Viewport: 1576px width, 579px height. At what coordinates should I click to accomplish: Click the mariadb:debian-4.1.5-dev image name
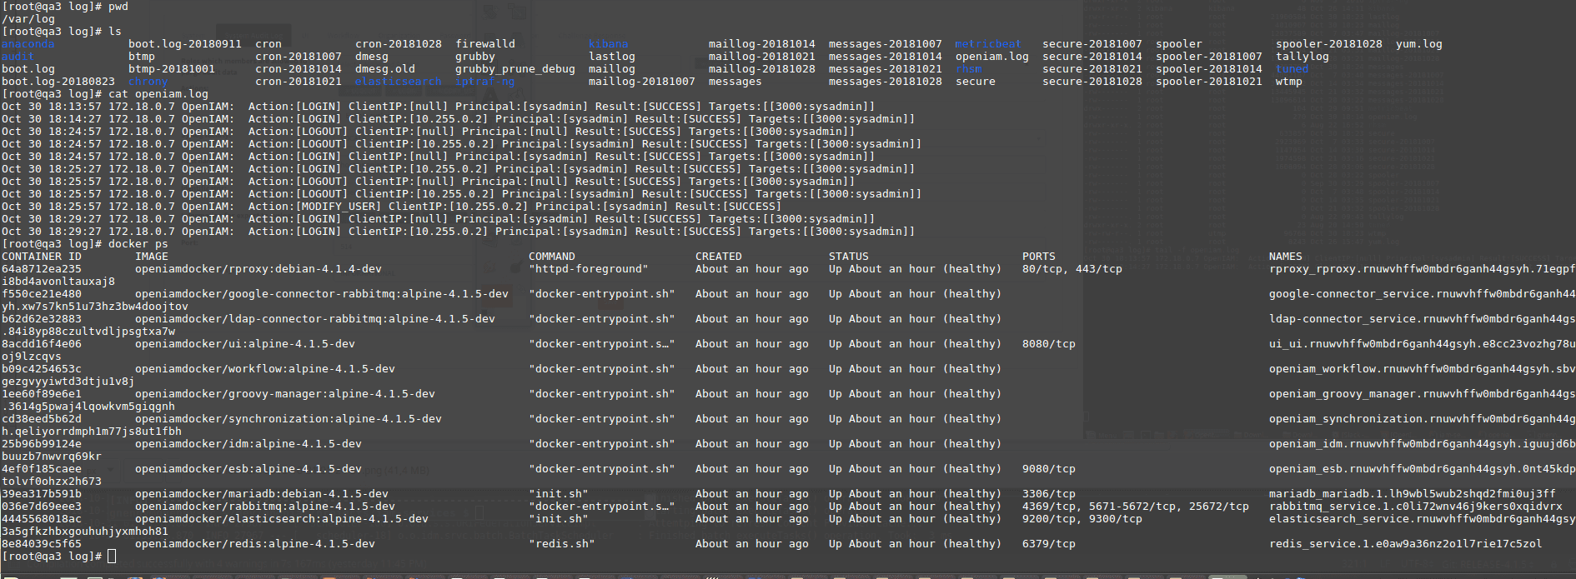[x=261, y=494]
